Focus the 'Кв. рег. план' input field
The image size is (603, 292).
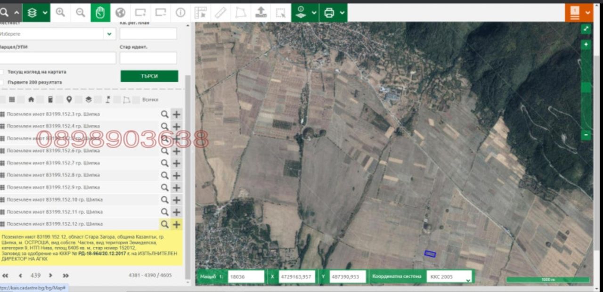pos(148,34)
